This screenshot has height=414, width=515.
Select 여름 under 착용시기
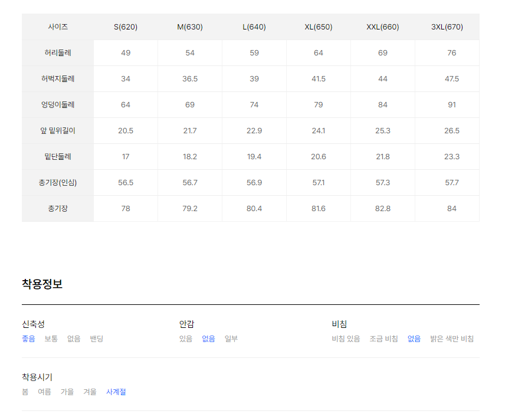pos(44,392)
